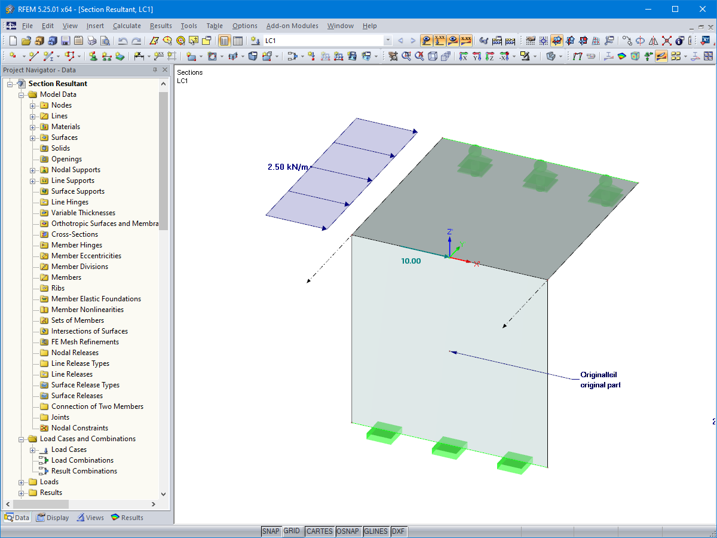Click the View in Y direction icon
The height and width of the screenshot is (538, 717).
coord(476,56)
